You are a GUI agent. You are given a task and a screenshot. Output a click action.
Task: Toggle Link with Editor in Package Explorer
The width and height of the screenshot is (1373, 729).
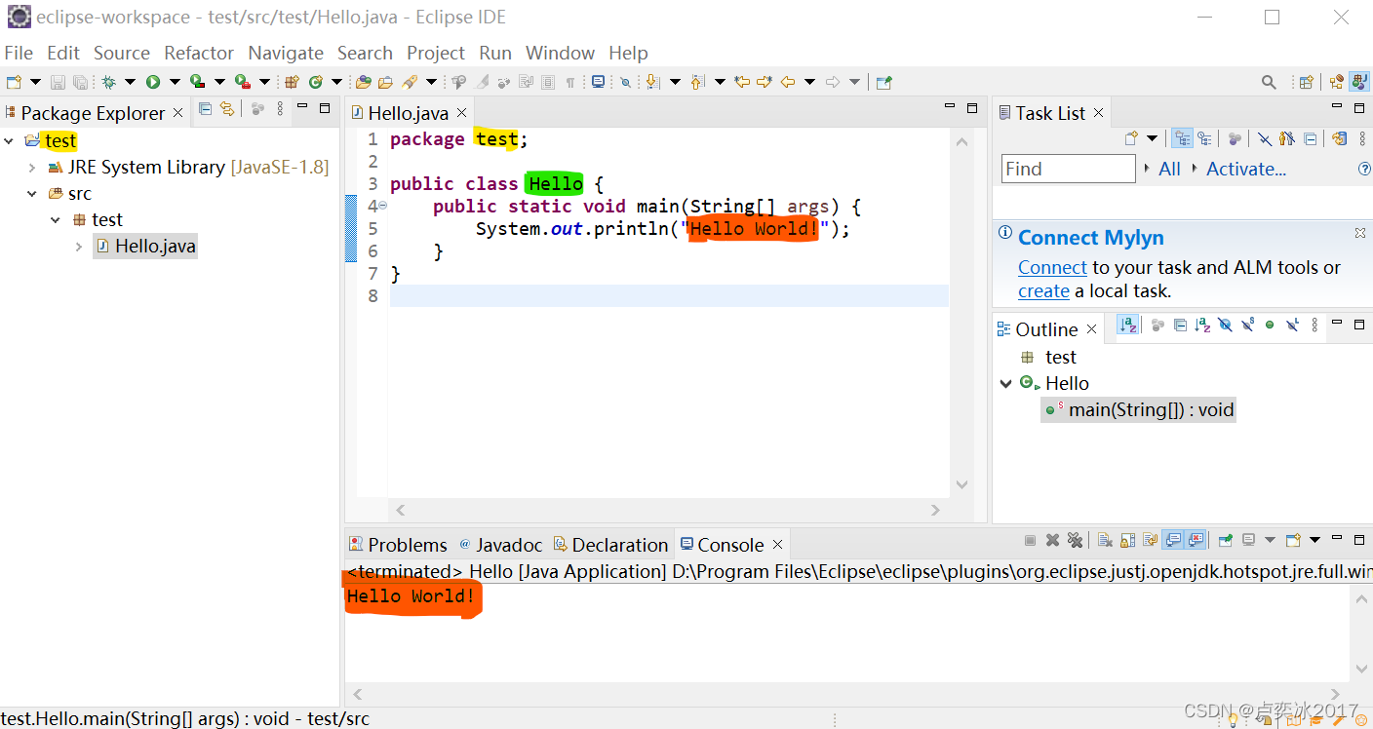tap(227, 109)
